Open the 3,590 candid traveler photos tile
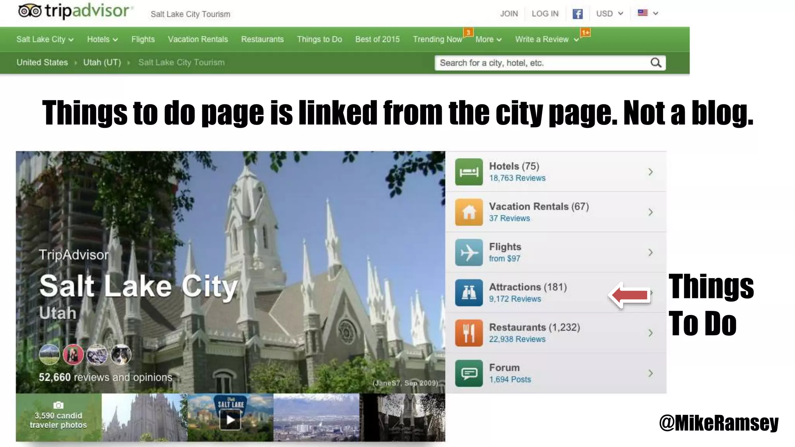The height and width of the screenshot is (447, 795). pos(59,418)
